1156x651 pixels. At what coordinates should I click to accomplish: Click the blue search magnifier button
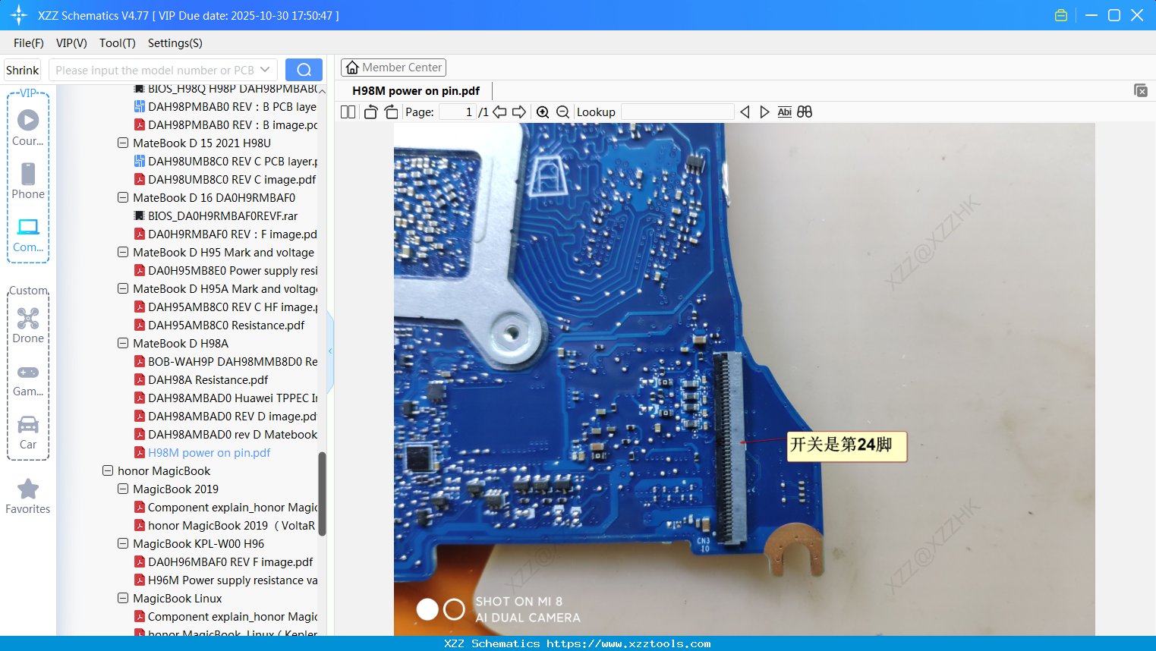(x=304, y=70)
